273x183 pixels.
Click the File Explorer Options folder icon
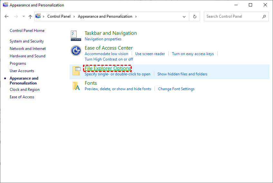pos(76,71)
